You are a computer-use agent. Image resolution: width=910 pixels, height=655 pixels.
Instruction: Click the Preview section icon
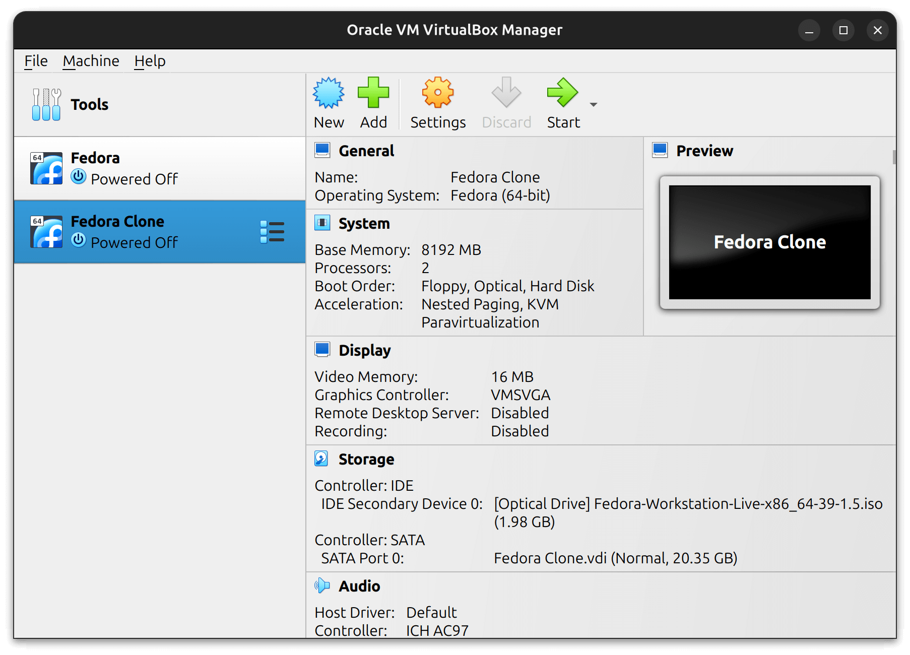point(659,149)
